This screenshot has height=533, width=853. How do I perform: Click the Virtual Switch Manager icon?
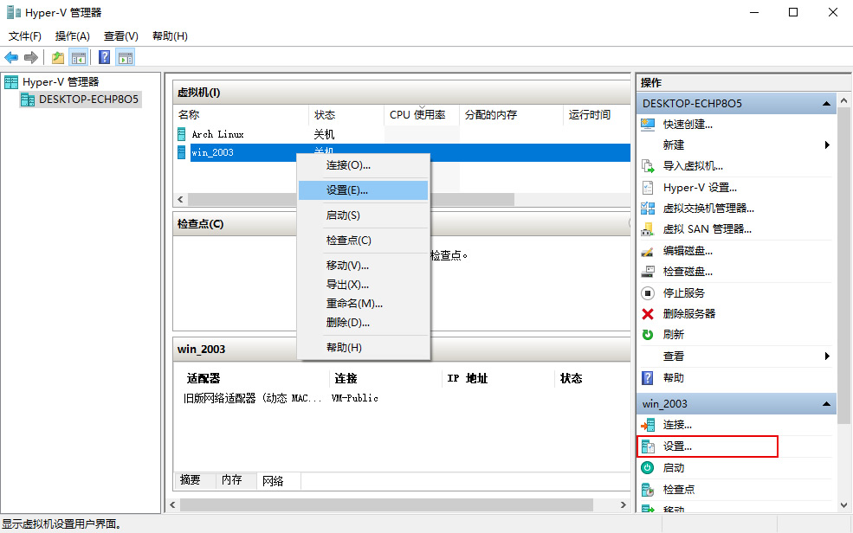coord(648,208)
